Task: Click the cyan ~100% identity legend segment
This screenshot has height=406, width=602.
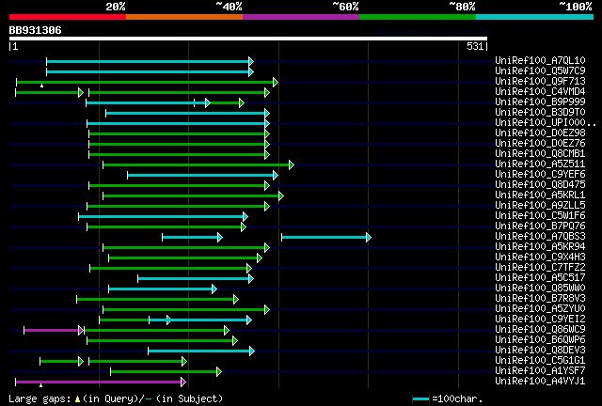Action: (x=535, y=17)
